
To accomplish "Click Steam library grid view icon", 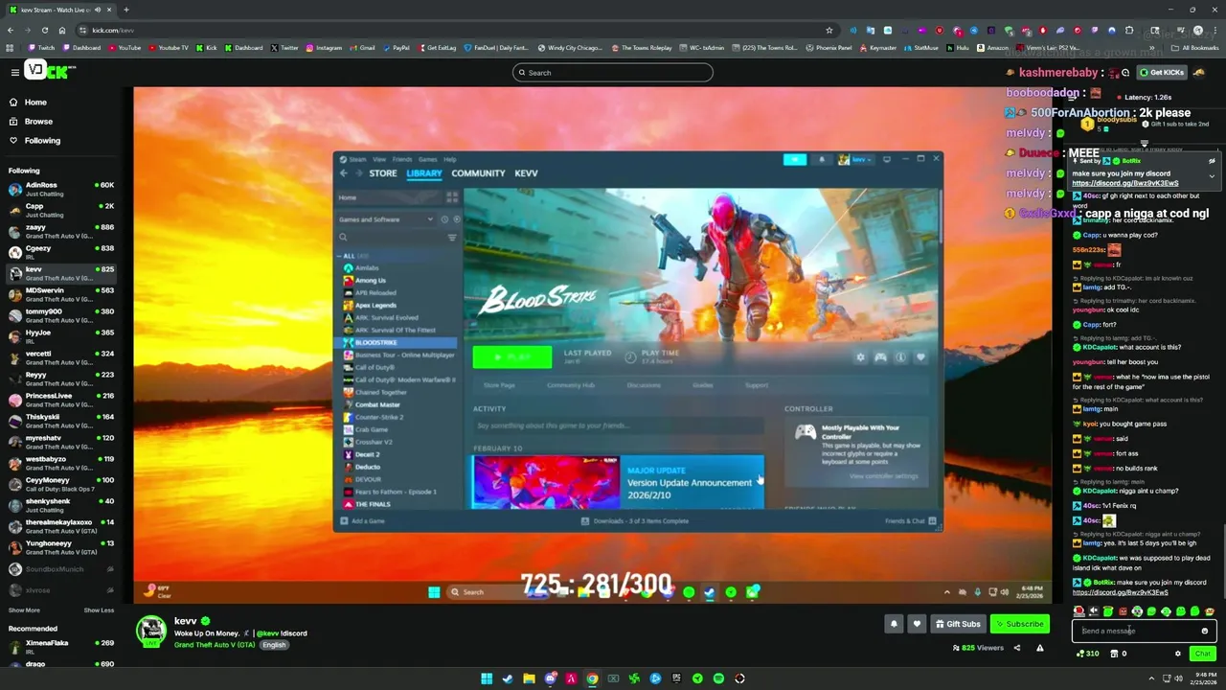I will pos(451,197).
